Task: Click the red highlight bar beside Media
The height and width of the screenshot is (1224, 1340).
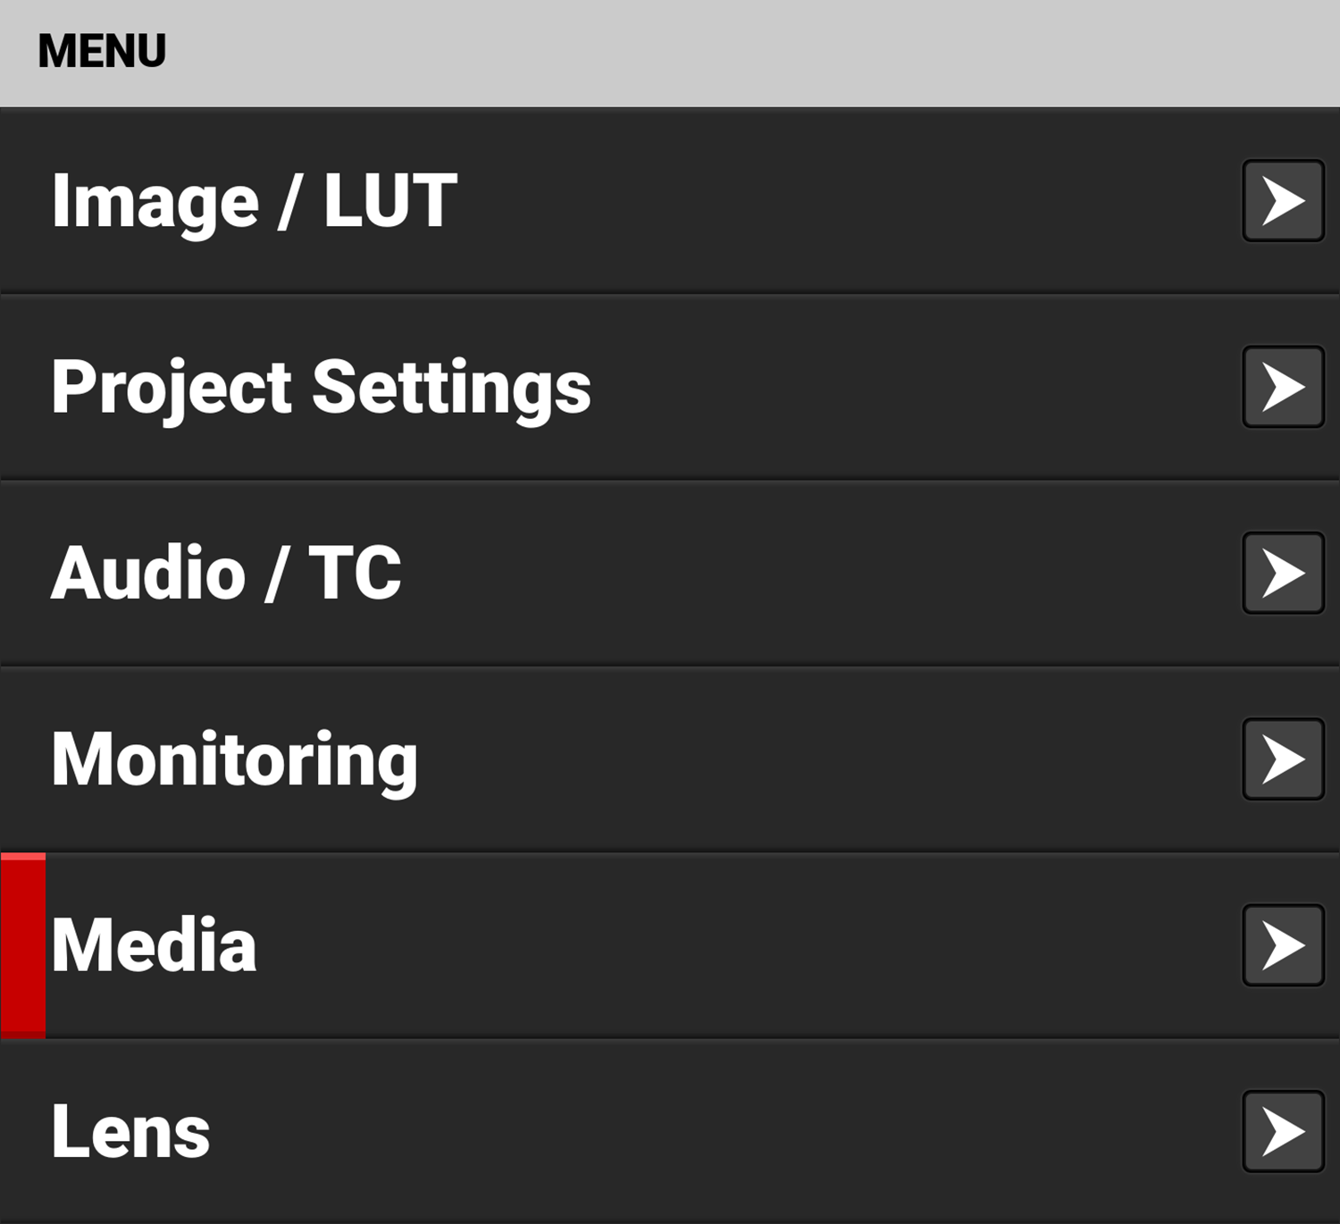Action: click(x=23, y=945)
